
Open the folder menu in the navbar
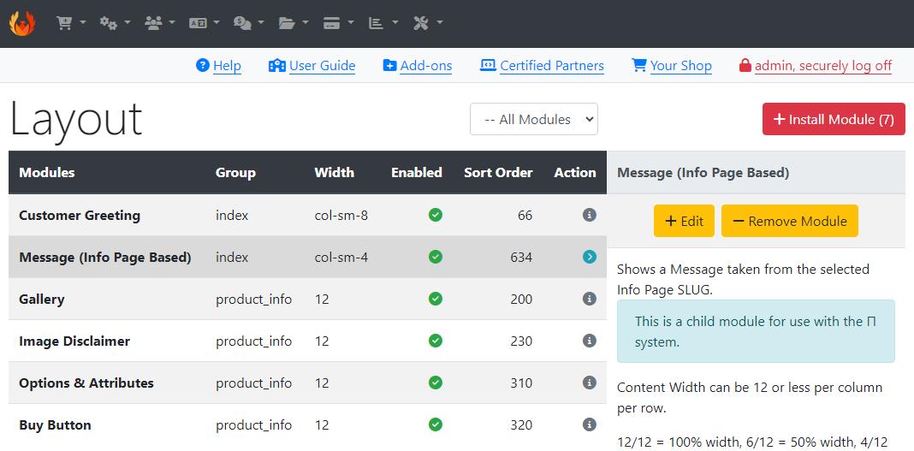click(294, 23)
